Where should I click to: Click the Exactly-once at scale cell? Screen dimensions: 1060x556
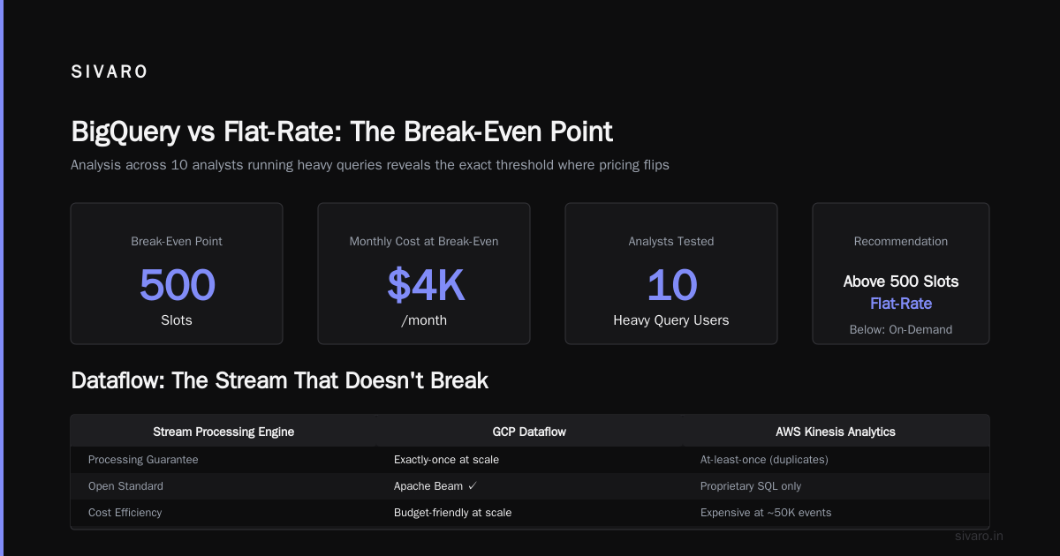(x=452, y=460)
